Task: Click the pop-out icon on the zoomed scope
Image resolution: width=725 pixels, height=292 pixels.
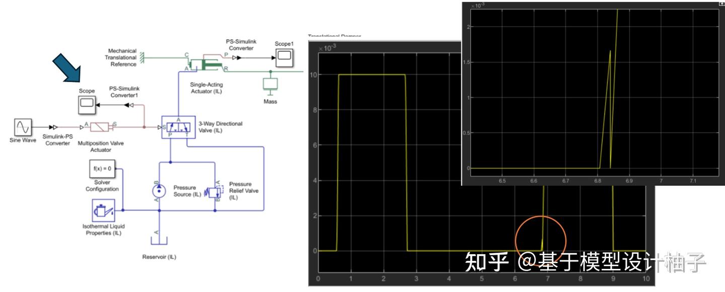Action: click(721, 4)
